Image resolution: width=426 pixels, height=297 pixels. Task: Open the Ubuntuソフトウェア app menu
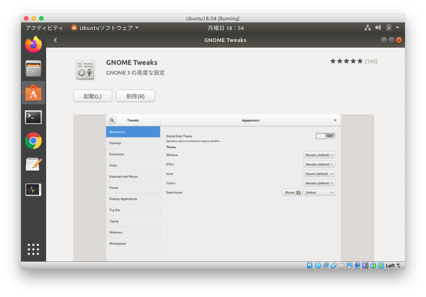point(105,28)
